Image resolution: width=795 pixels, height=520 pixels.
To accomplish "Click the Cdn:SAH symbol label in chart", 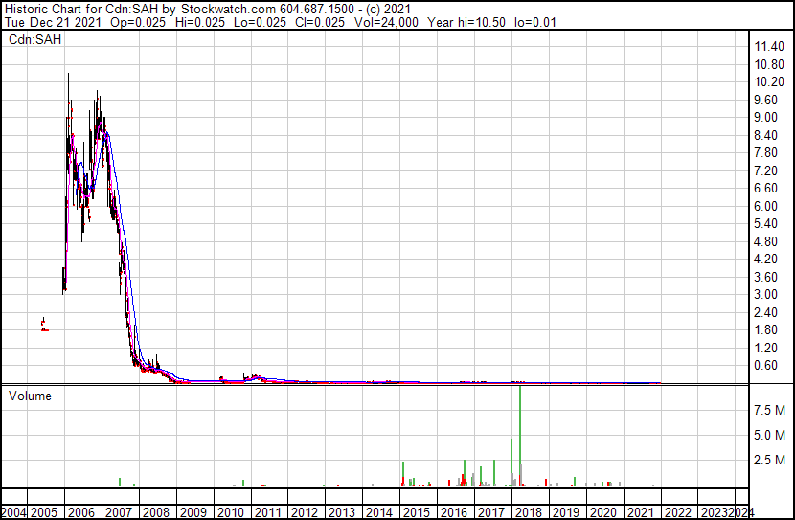I will coord(35,39).
